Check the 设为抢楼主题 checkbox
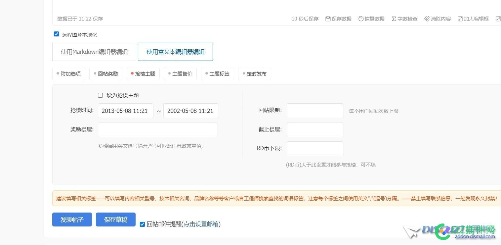The height and width of the screenshot is (245, 501). 101,95
